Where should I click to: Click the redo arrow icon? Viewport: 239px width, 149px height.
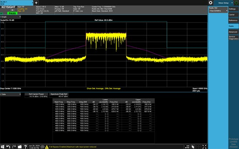pos(14,147)
